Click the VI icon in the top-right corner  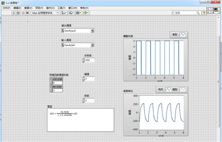[x=218, y=11]
